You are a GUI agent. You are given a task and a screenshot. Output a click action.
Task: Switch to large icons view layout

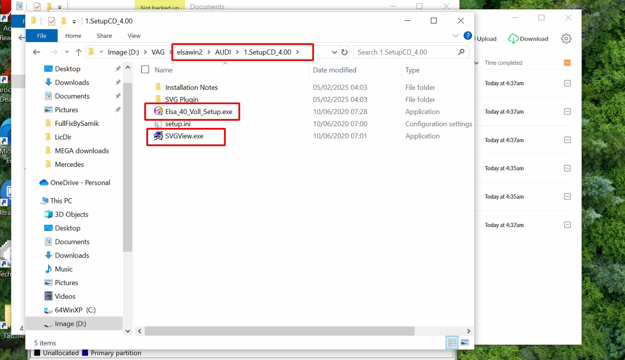coord(465,343)
